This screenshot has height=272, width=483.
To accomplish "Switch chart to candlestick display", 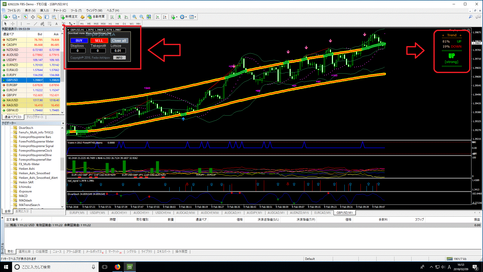I will (119, 17).
